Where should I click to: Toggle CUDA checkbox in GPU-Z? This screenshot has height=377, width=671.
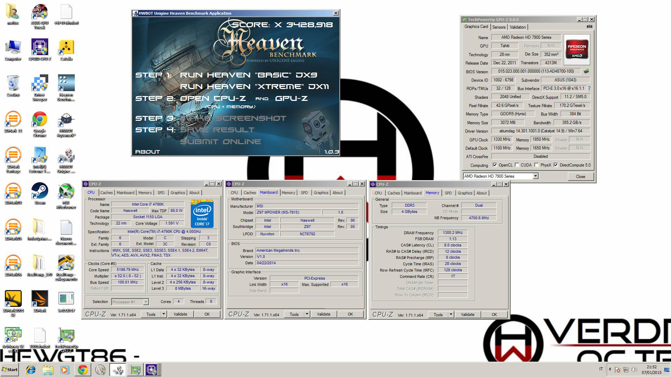point(517,165)
